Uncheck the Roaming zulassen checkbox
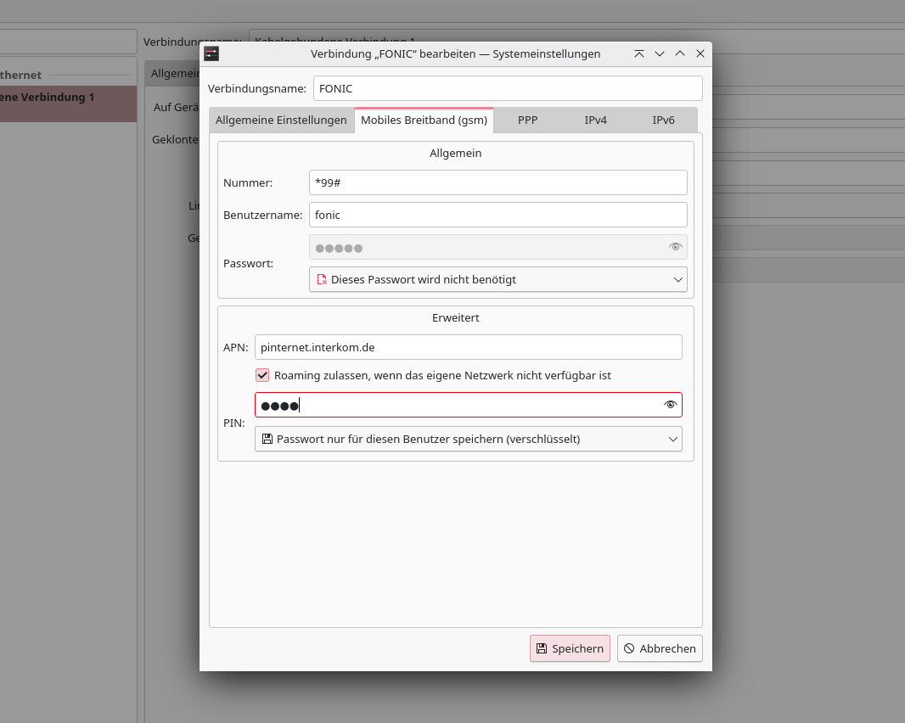The image size is (905, 723). pos(262,376)
